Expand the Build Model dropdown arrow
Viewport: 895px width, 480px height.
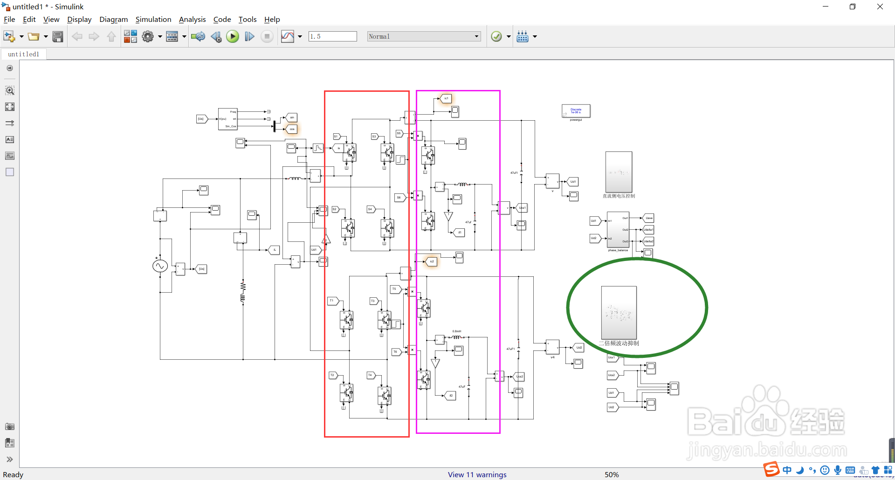[535, 36]
